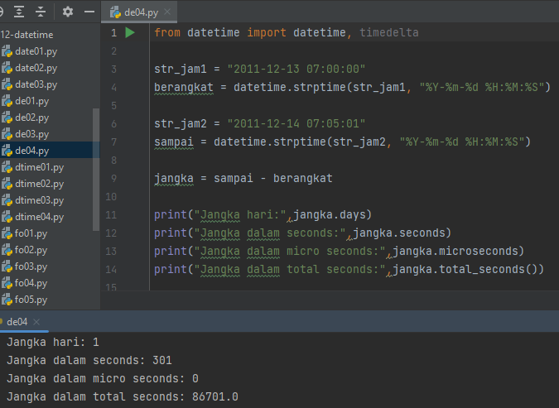Viewport: 559px width, 408px height.
Task: Click sampai variable on line 7
Action: (x=174, y=142)
